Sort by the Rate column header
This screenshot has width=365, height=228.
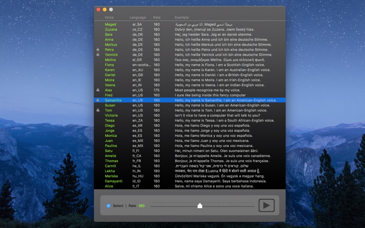coord(156,17)
